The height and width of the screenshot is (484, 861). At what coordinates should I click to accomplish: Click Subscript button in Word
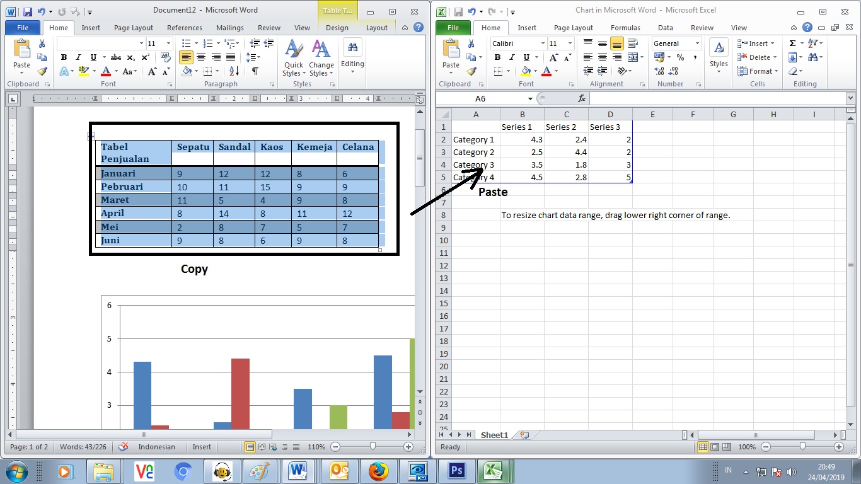(x=132, y=57)
